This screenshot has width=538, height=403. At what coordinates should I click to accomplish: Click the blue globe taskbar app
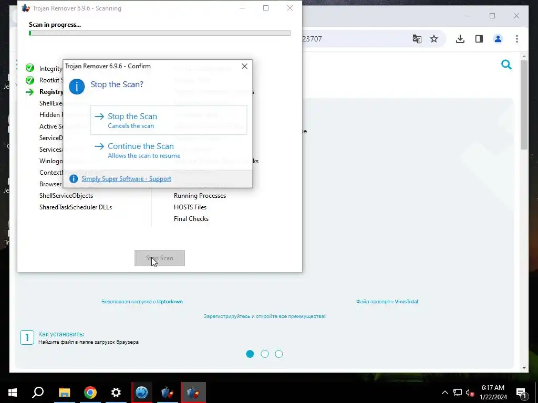[x=142, y=393]
